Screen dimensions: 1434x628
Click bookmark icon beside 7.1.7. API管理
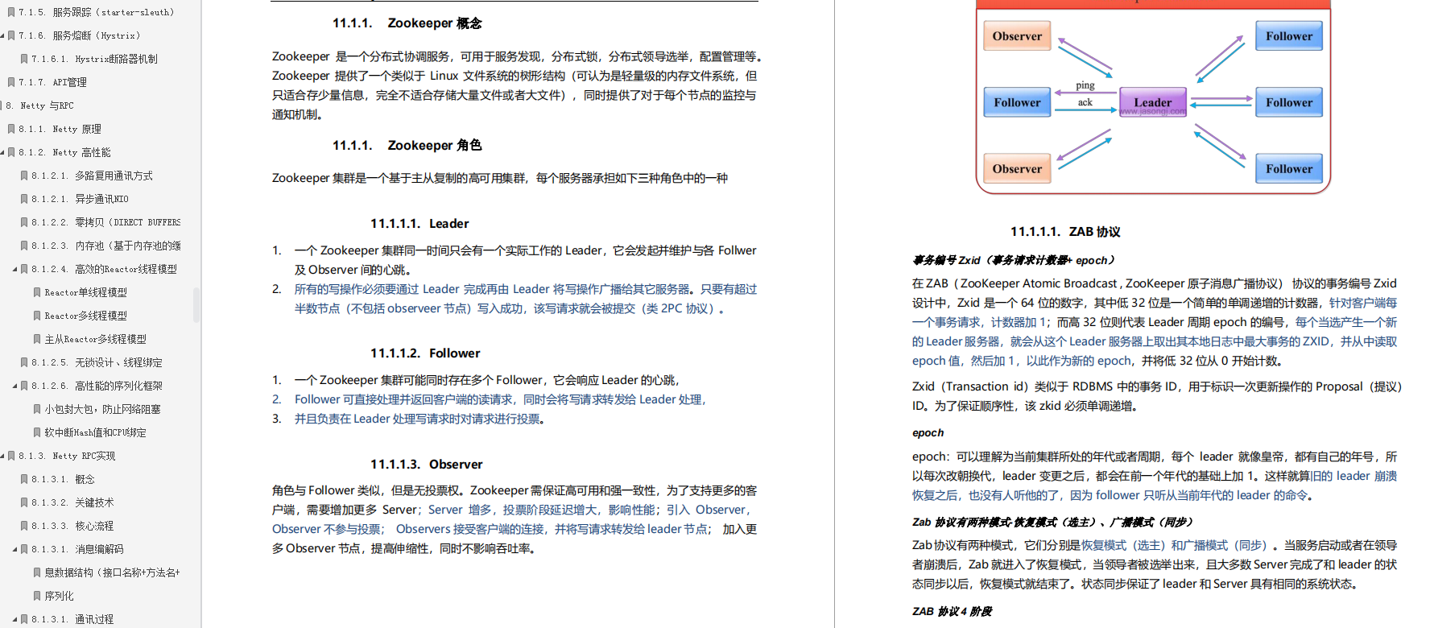pos(11,82)
